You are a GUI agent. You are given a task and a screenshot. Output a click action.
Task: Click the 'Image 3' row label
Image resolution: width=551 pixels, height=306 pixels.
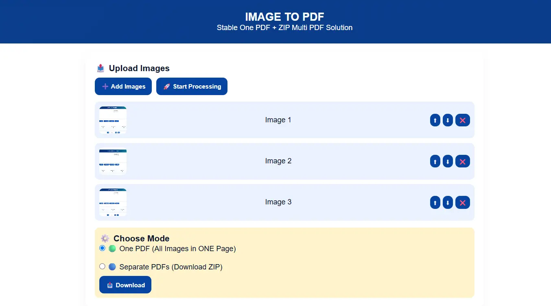tap(278, 202)
